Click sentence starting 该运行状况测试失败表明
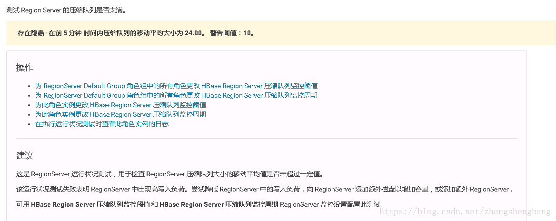This screenshot has height=221, width=556. coord(265,190)
